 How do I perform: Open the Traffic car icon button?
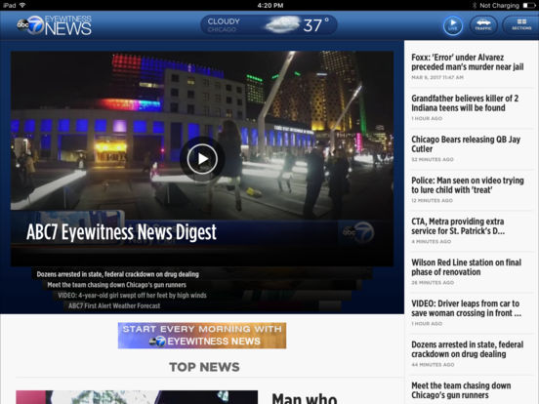coord(483,24)
